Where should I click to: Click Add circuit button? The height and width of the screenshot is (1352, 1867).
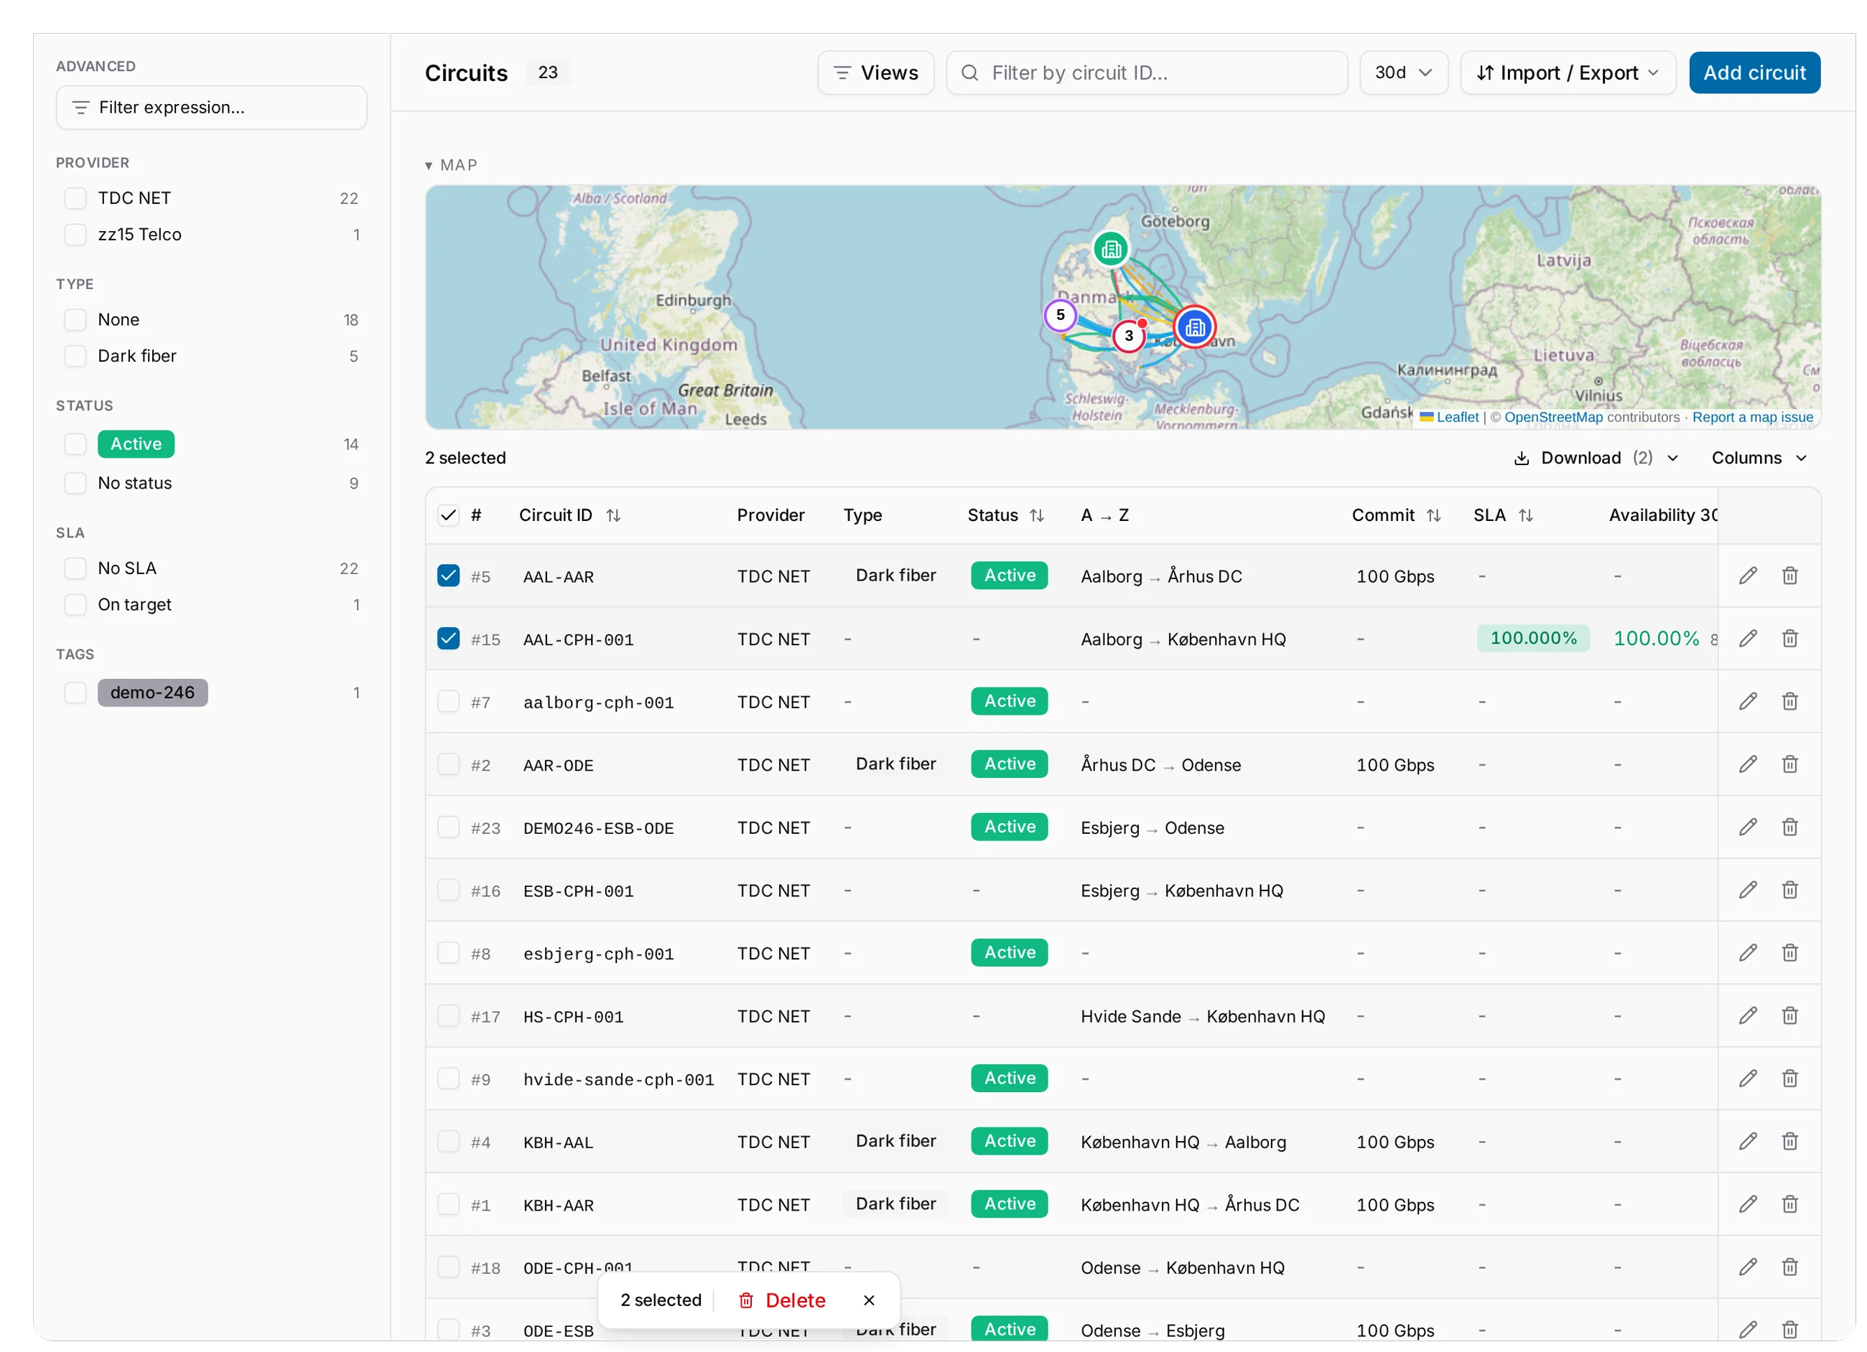point(1754,73)
